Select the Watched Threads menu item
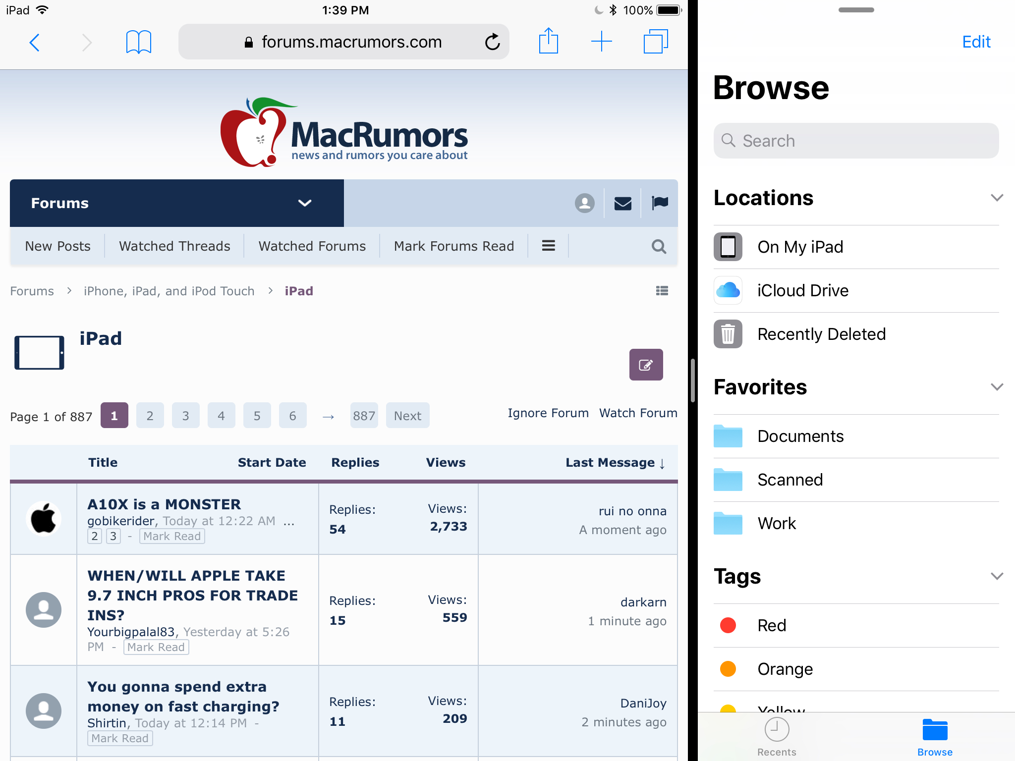1015x761 pixels. 174,246
